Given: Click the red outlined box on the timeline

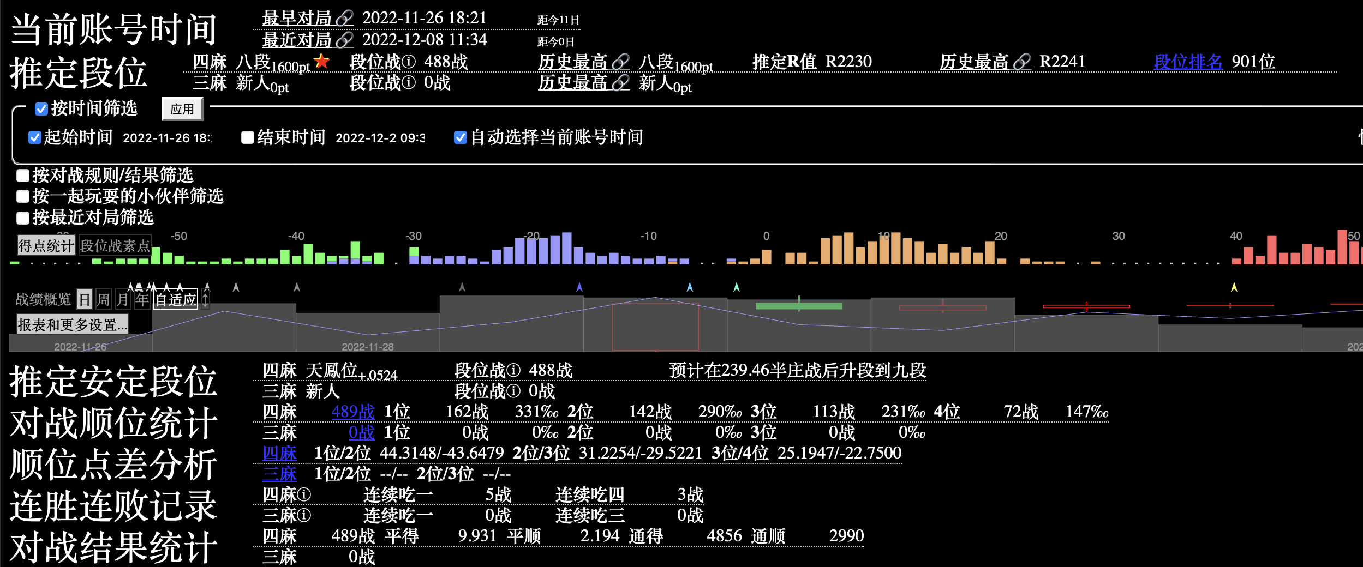Looking at the screenshot, I should pyautogui.click(x=655, y=327).
